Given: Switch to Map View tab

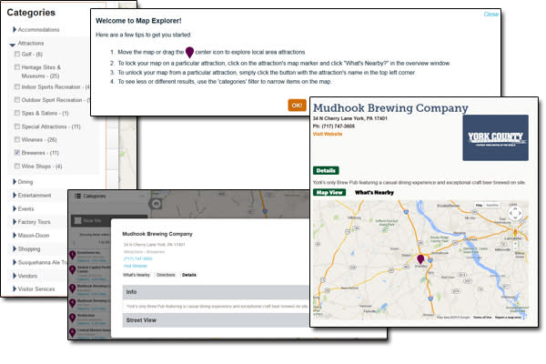Looking at the screenshot, I should coord(329,192).
